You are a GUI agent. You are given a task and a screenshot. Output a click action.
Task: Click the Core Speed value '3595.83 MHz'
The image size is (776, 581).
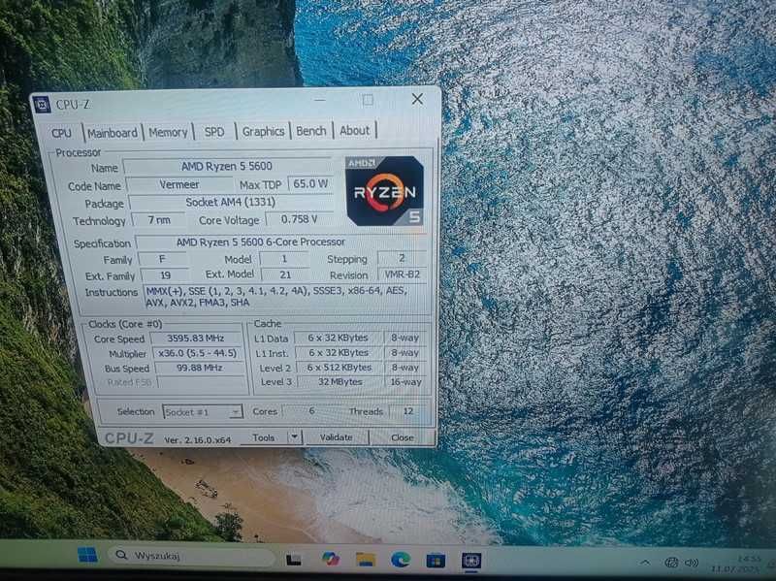(196, 338)
